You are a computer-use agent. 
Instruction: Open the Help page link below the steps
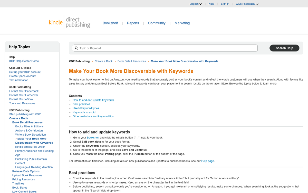click(207, 161)
